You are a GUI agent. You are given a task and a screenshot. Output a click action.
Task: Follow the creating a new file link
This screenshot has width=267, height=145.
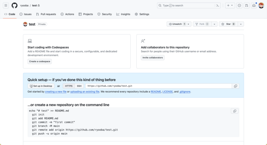[56, 92]
